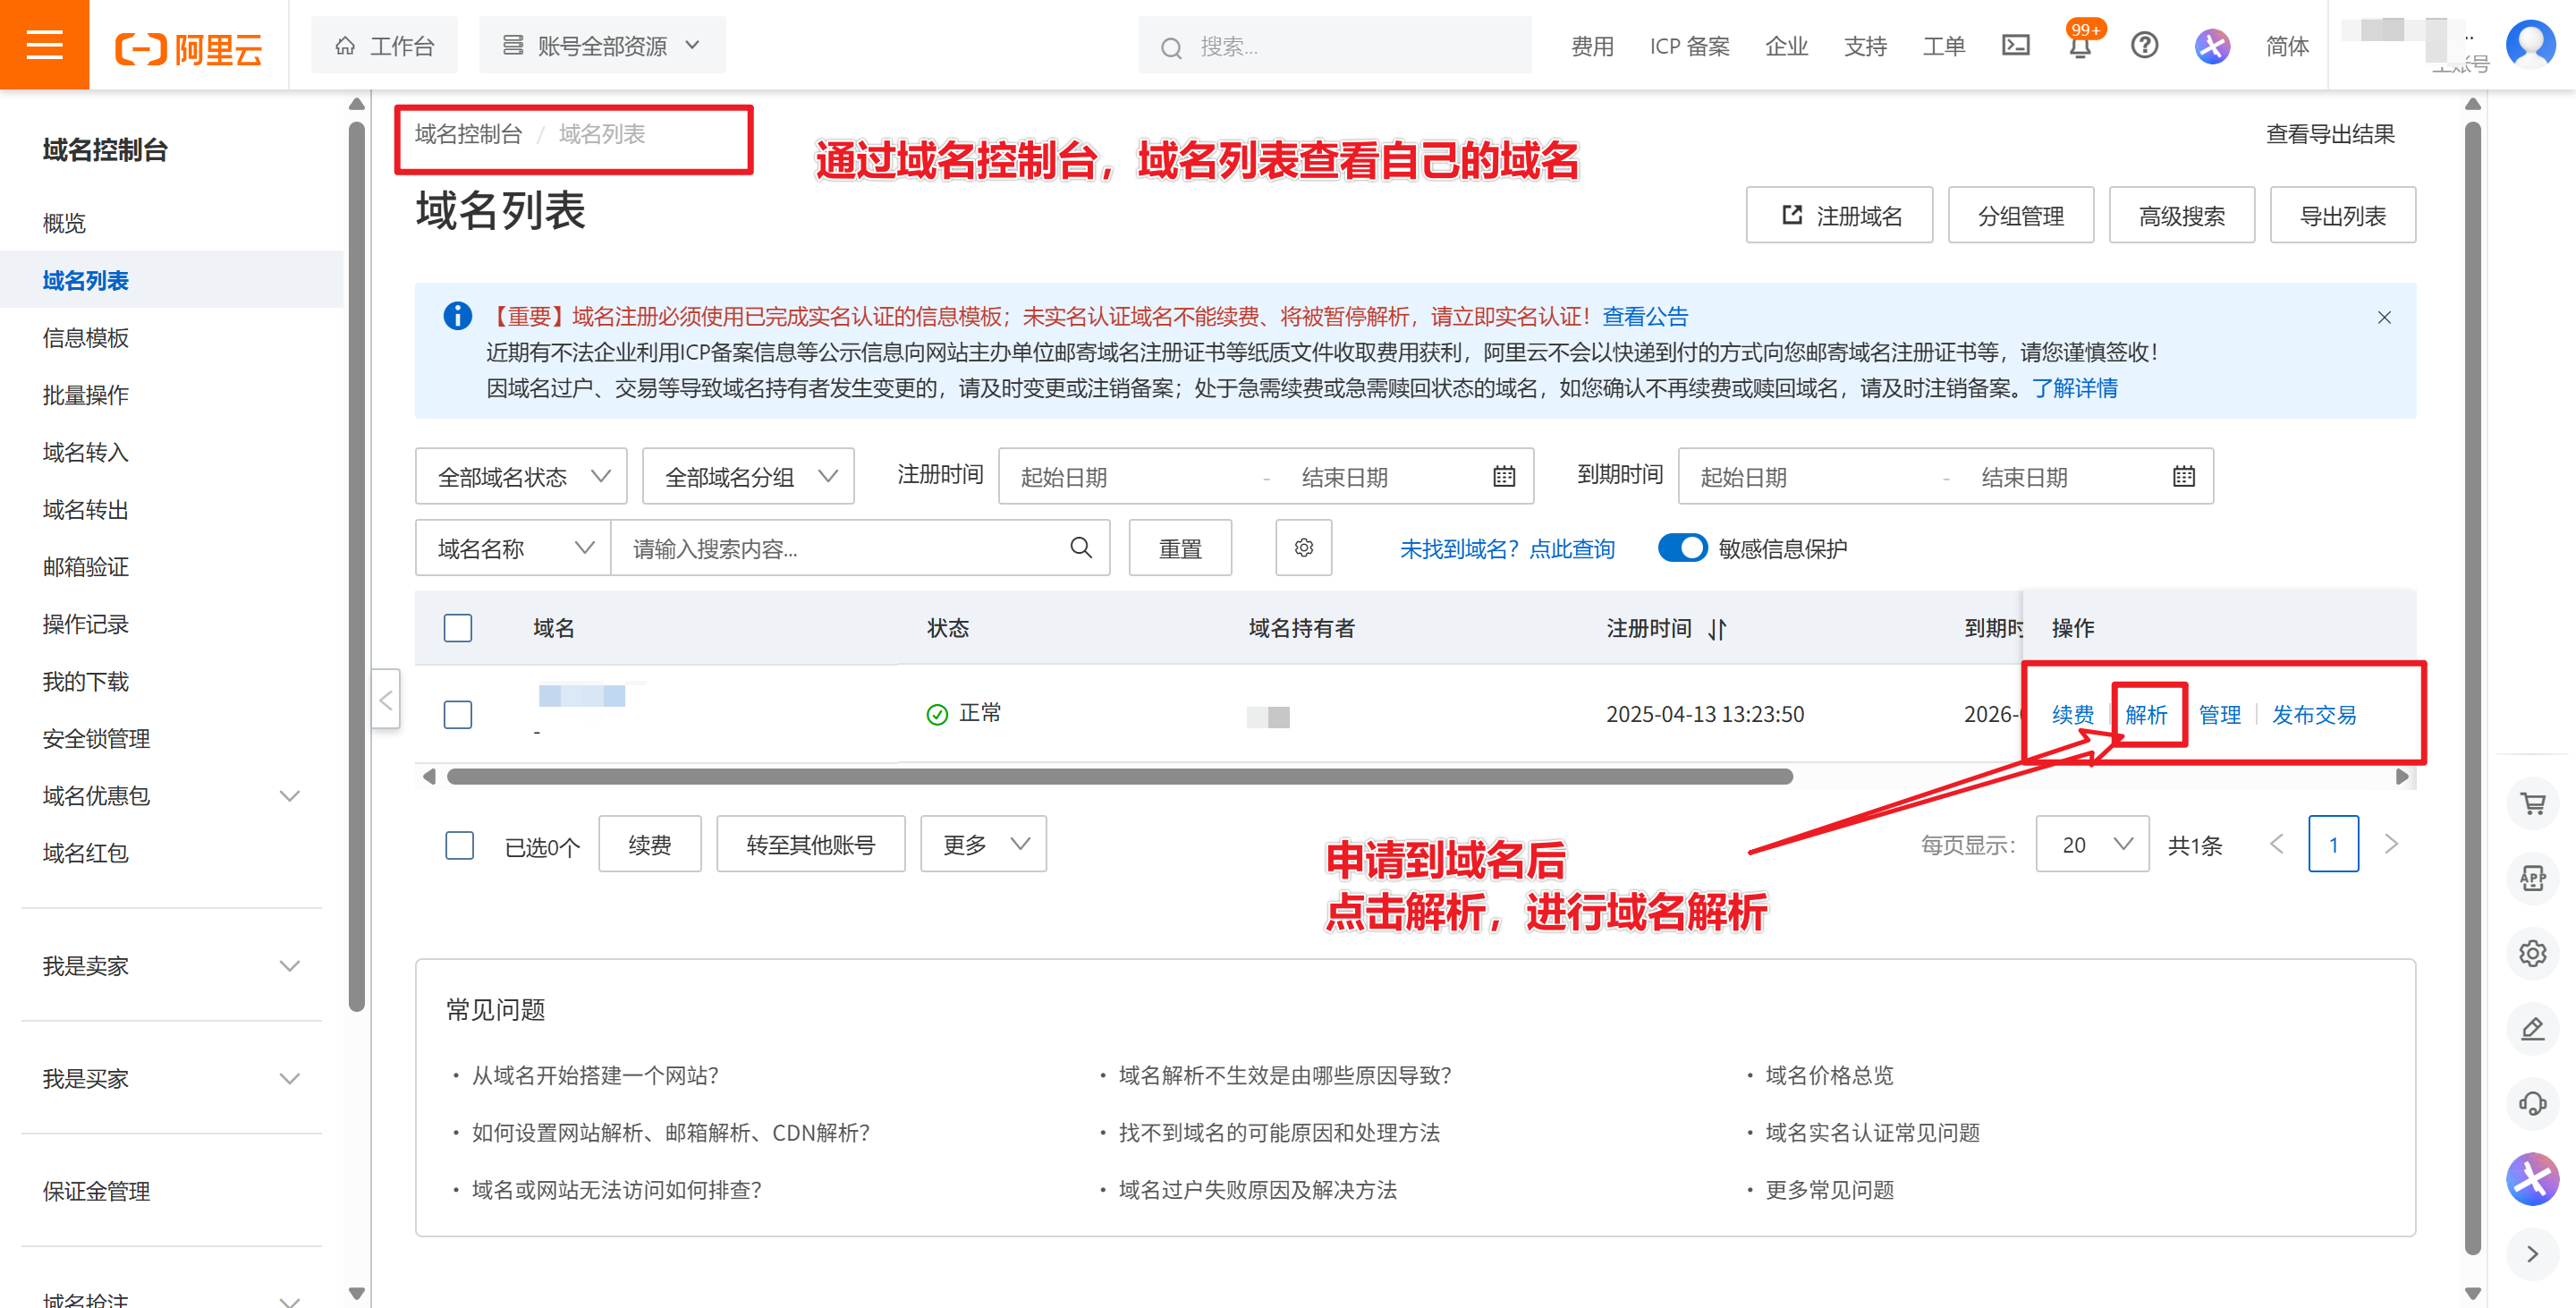
Task: Expand the 全部域名分组 dropdown
Action: tap(748, 477)
